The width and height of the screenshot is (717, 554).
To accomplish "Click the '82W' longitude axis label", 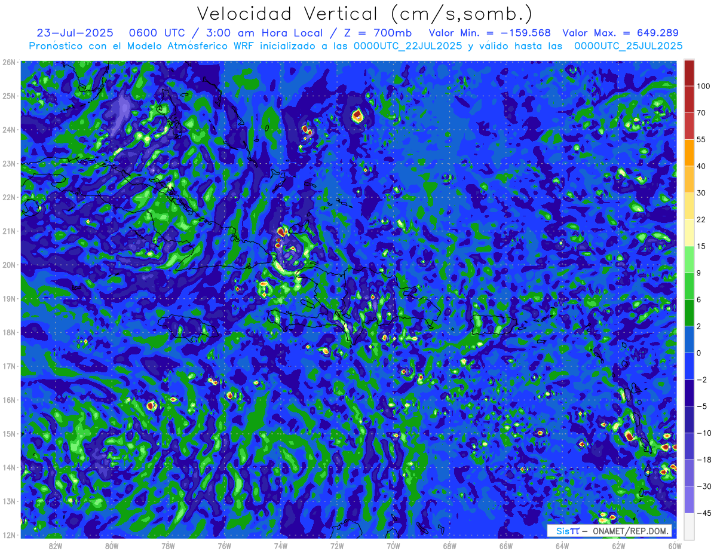I will (x=55, y=546).
